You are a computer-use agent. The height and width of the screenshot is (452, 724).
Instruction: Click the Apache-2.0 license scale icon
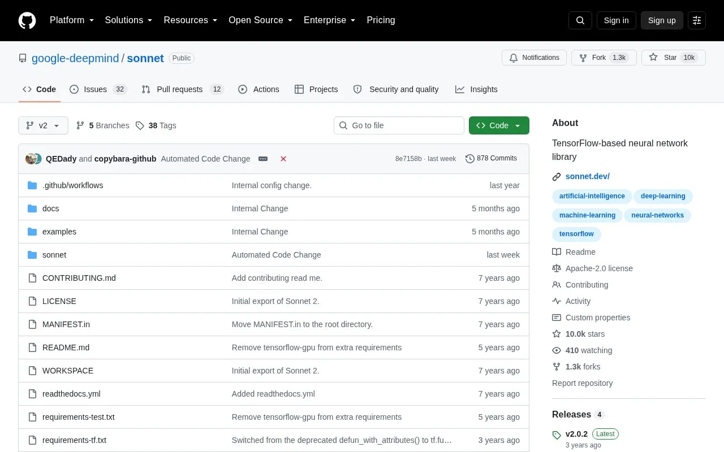click(557, 268)
